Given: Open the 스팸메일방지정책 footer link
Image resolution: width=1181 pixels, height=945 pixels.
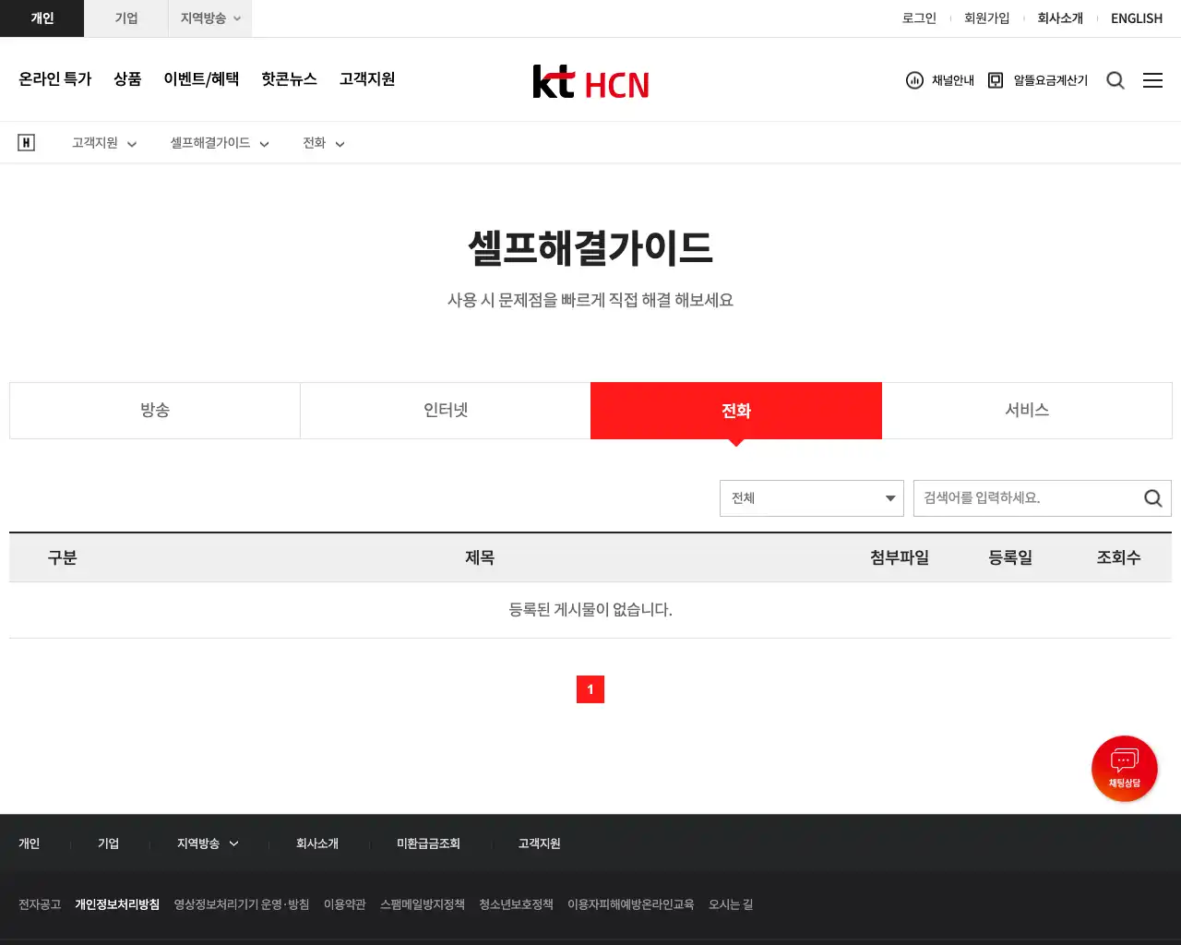Looking at the screenshot, I should pos(423,904).
